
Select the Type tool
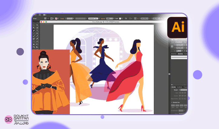37,31
